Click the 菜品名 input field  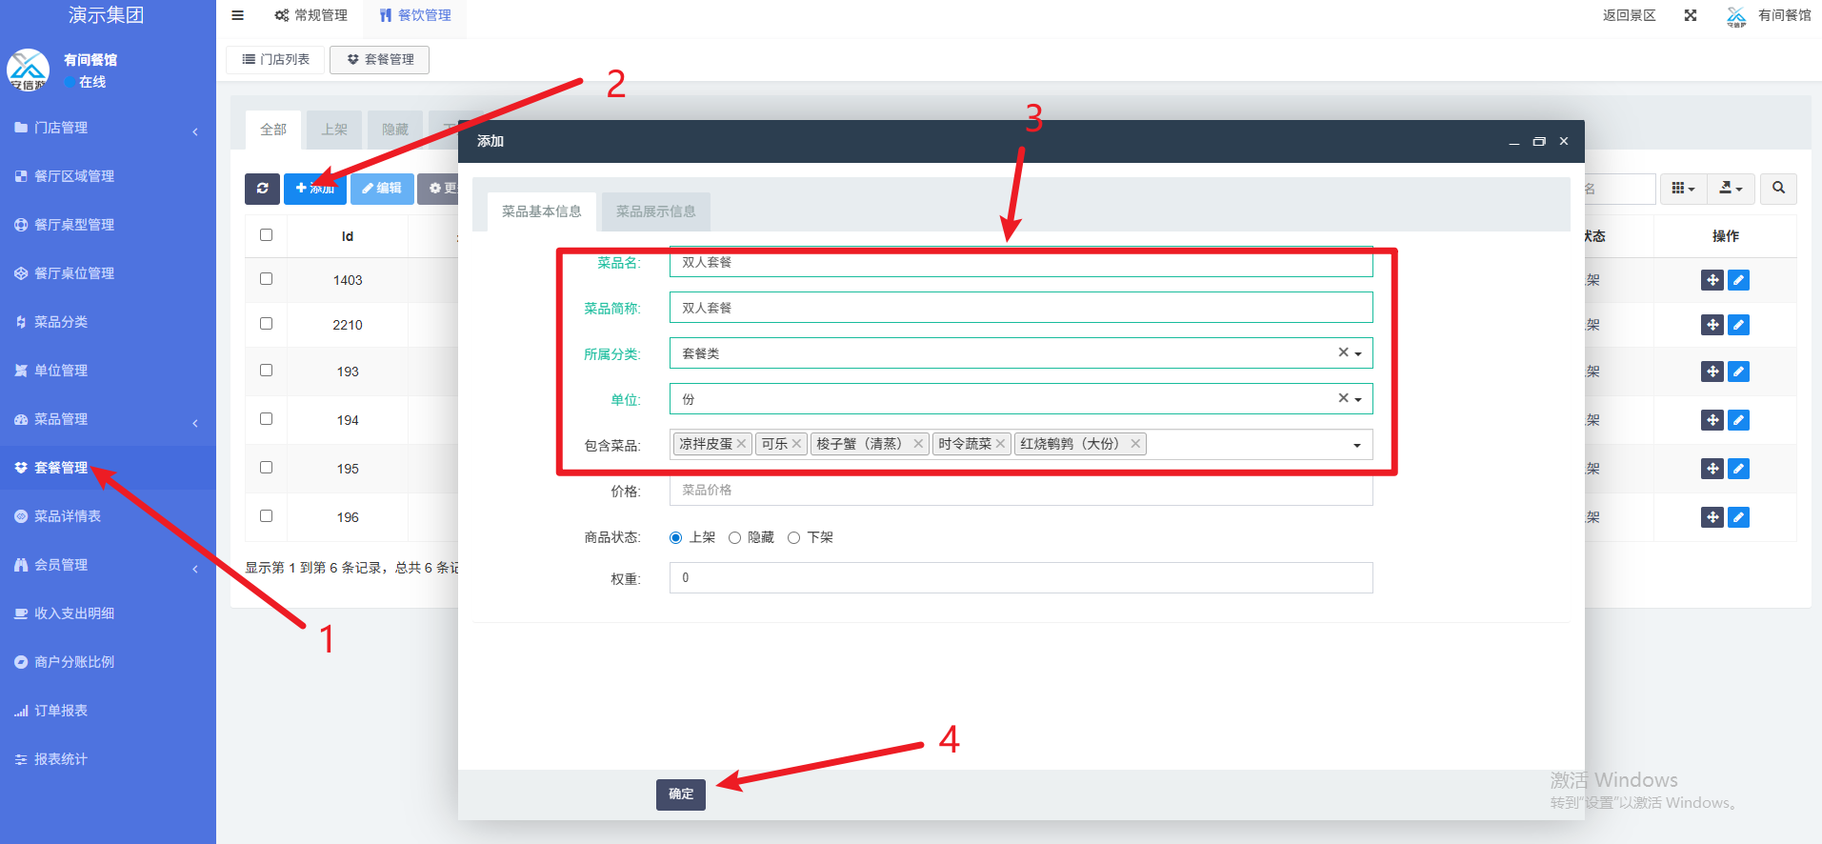(x=1020, y=262)
